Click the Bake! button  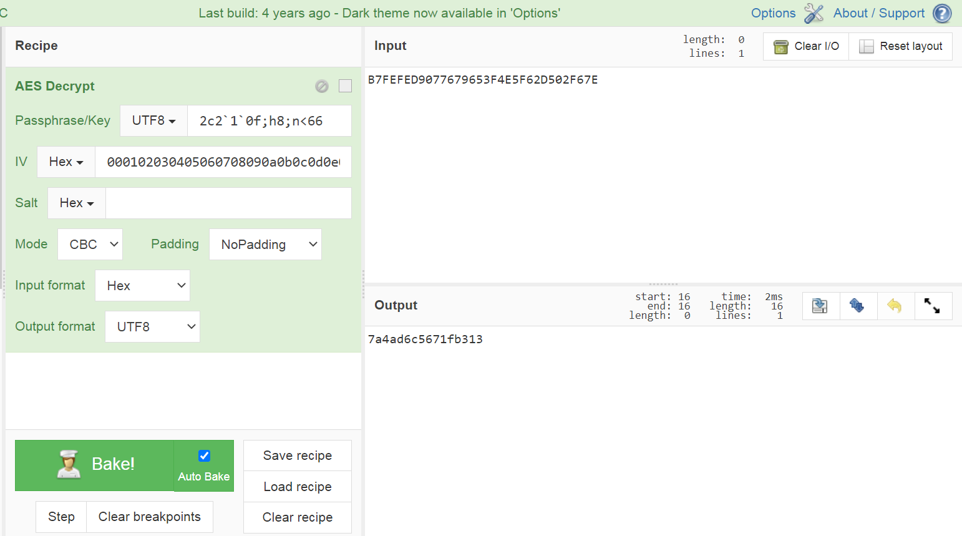(94, 465)
